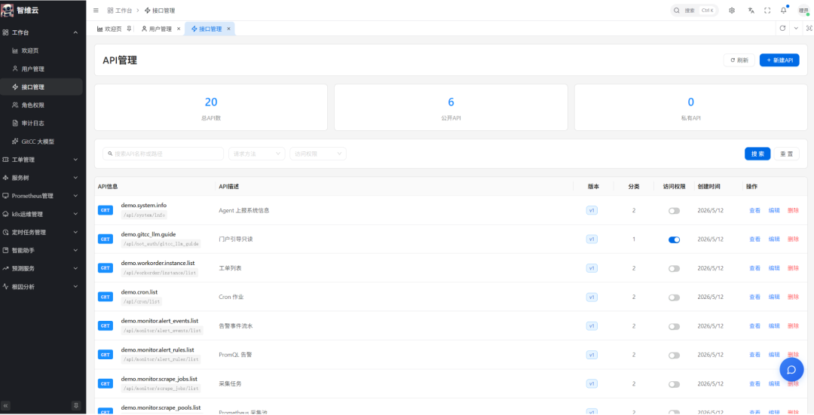
Task: Open 角色权限 in the sidebar
Action: [41, 105]
